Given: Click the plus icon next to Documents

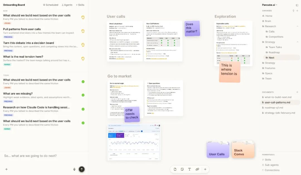Looking at the screenshot, I should tap(297, 92).
